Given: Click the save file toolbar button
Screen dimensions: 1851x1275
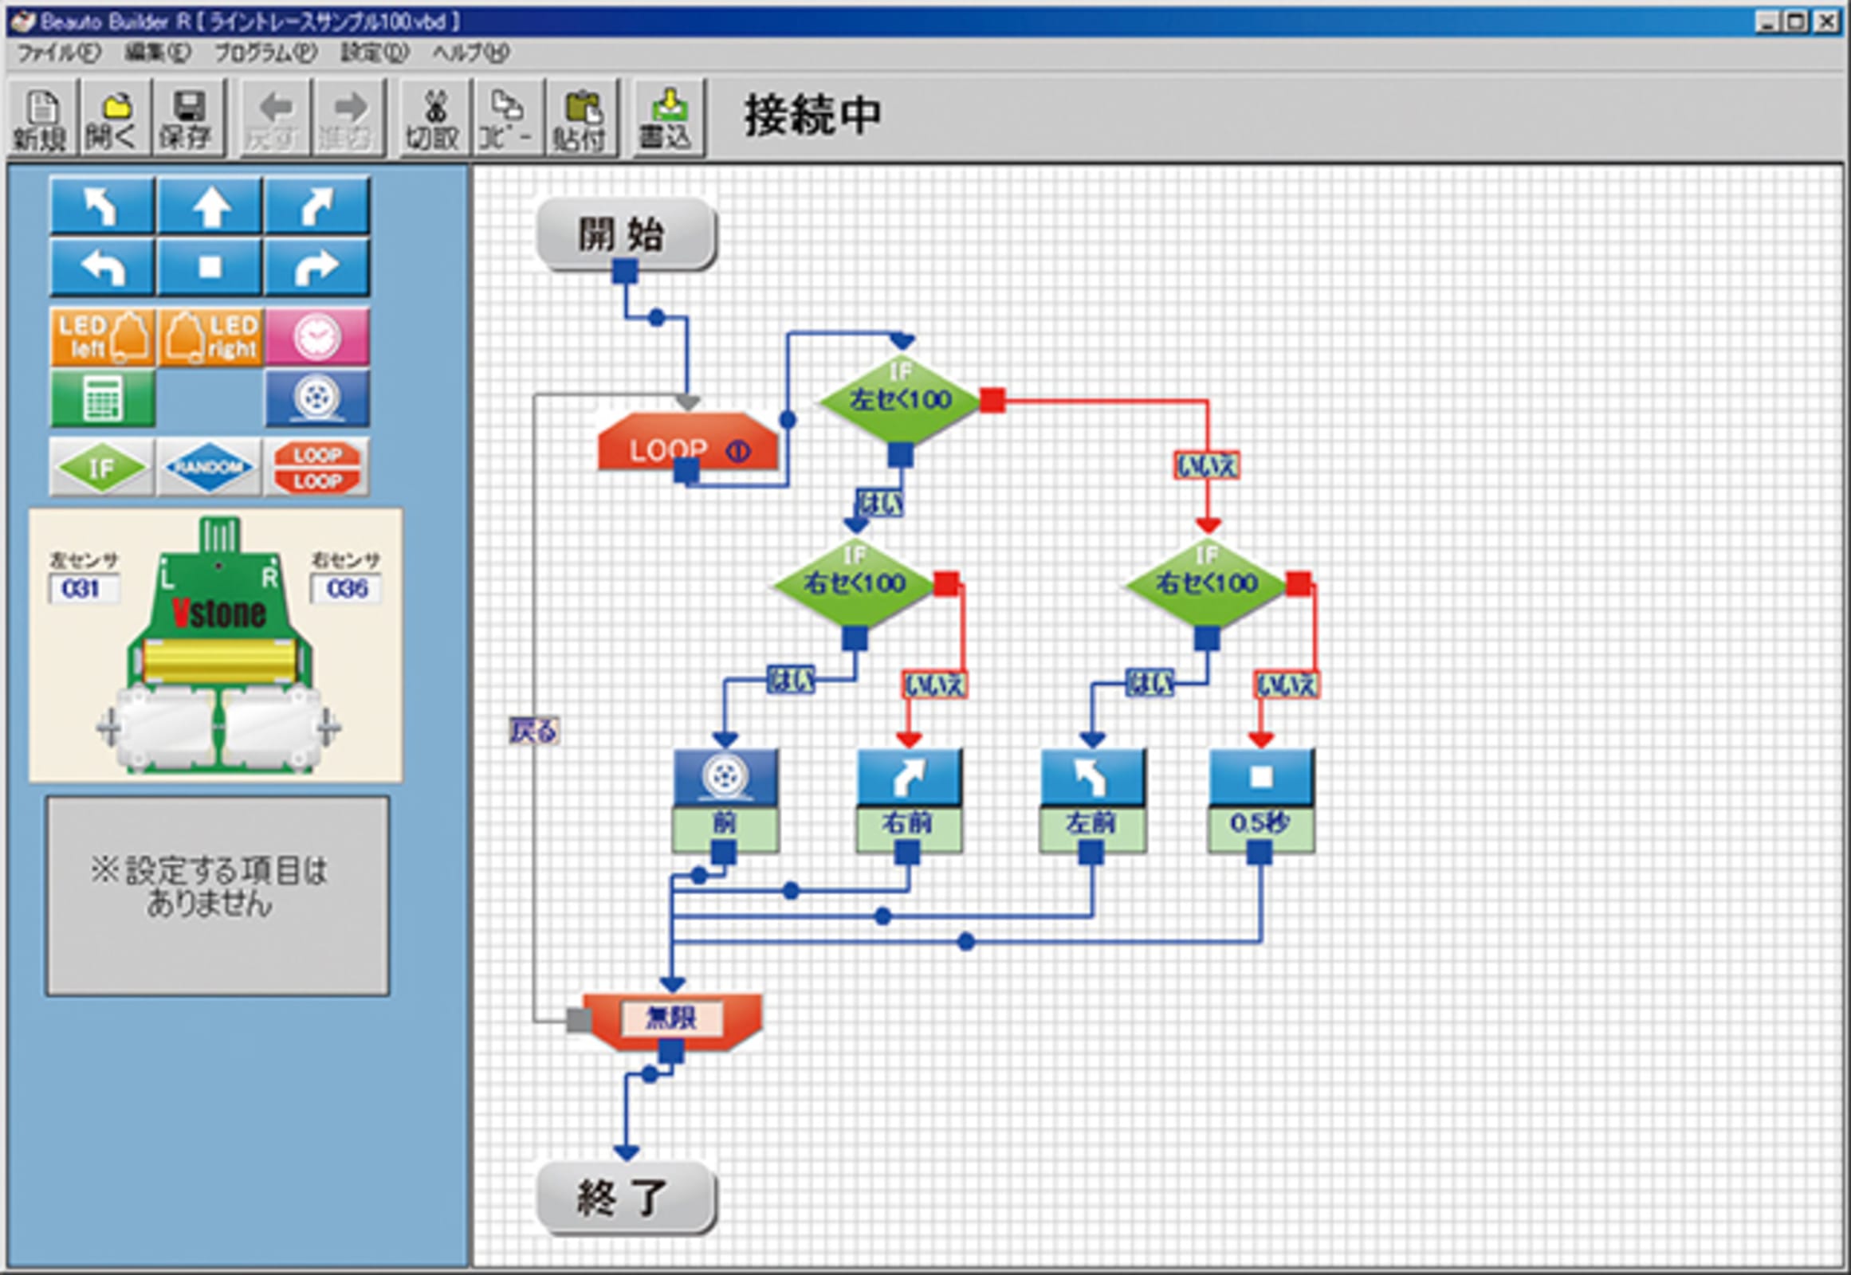Looking at the screenshot, I should [187, 119].
